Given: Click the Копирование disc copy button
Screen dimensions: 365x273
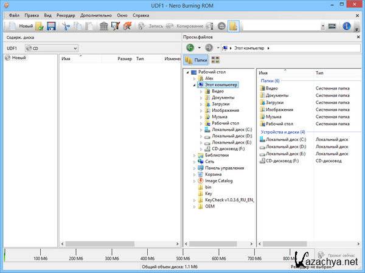Looking at the screenshot, I should (189, 26).
